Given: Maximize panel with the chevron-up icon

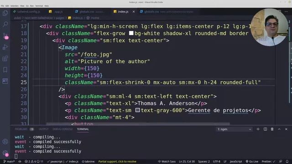Looking at the screenshot, I should (279, 129).
